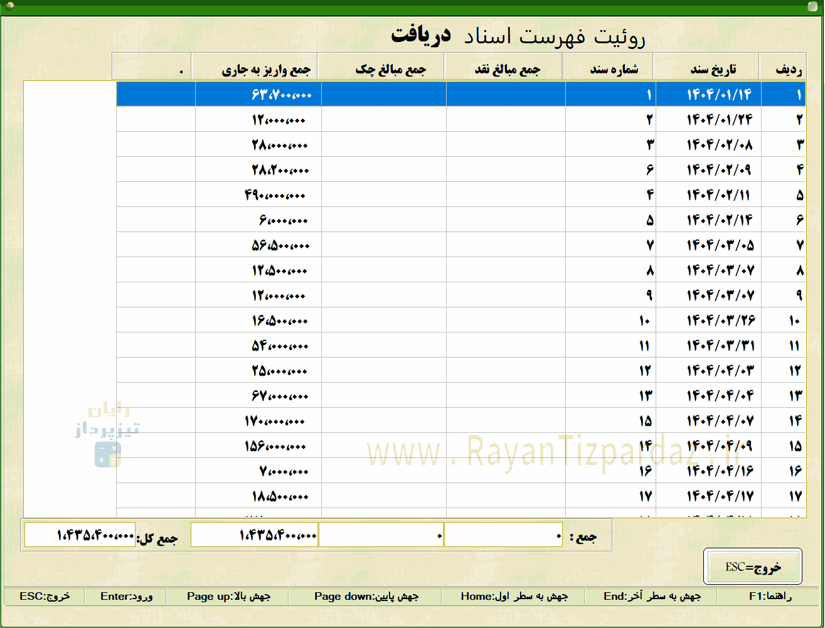
Task: Select date cell 1404/02/14 in row 6
Action: (708, 220)
